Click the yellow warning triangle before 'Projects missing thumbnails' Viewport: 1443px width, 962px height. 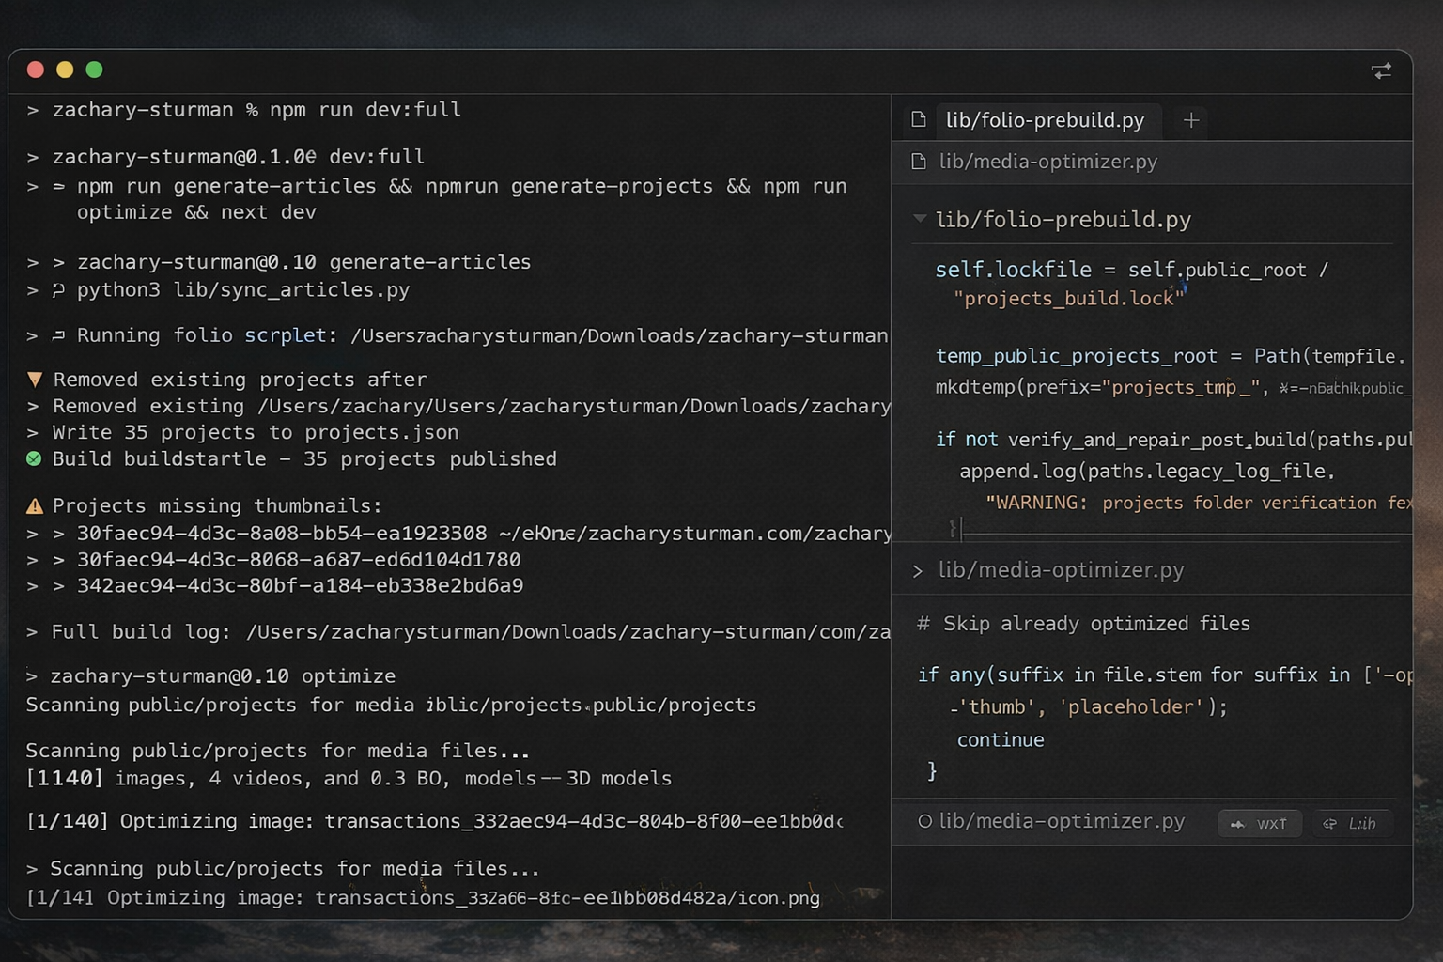click(x=35, y=506)
